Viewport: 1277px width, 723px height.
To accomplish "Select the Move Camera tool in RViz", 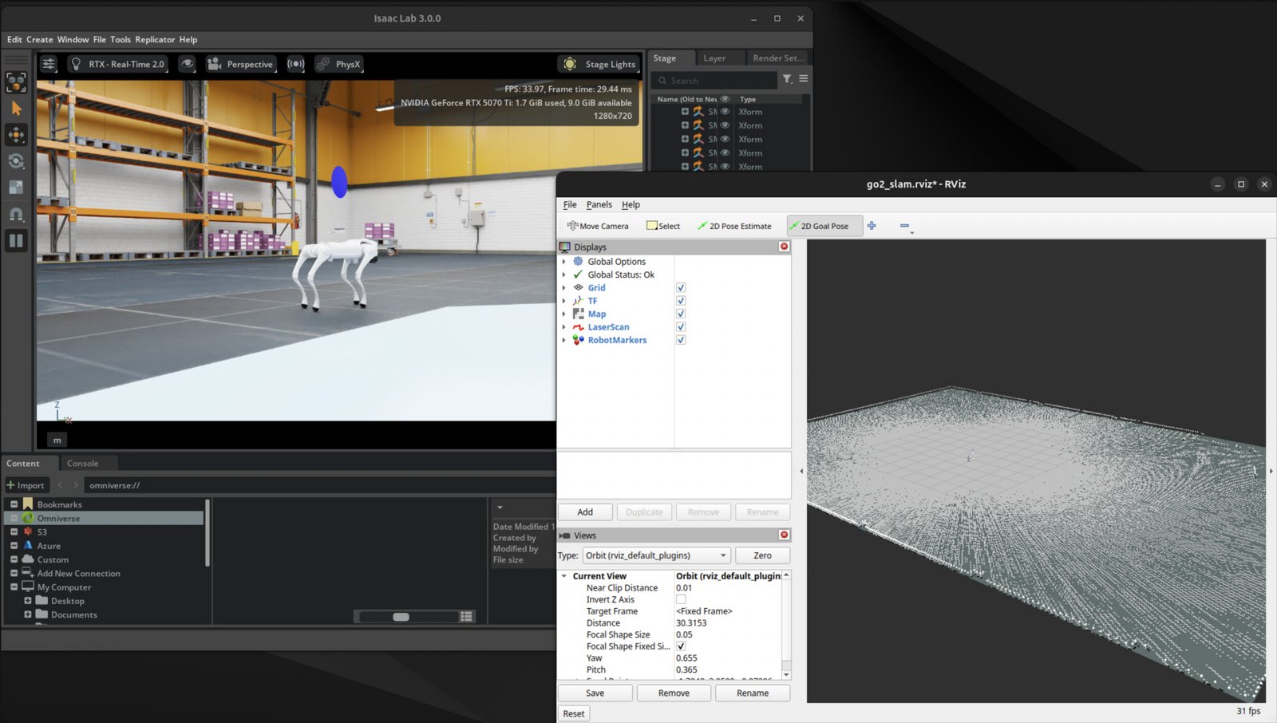I will click(x=598, y=226).
